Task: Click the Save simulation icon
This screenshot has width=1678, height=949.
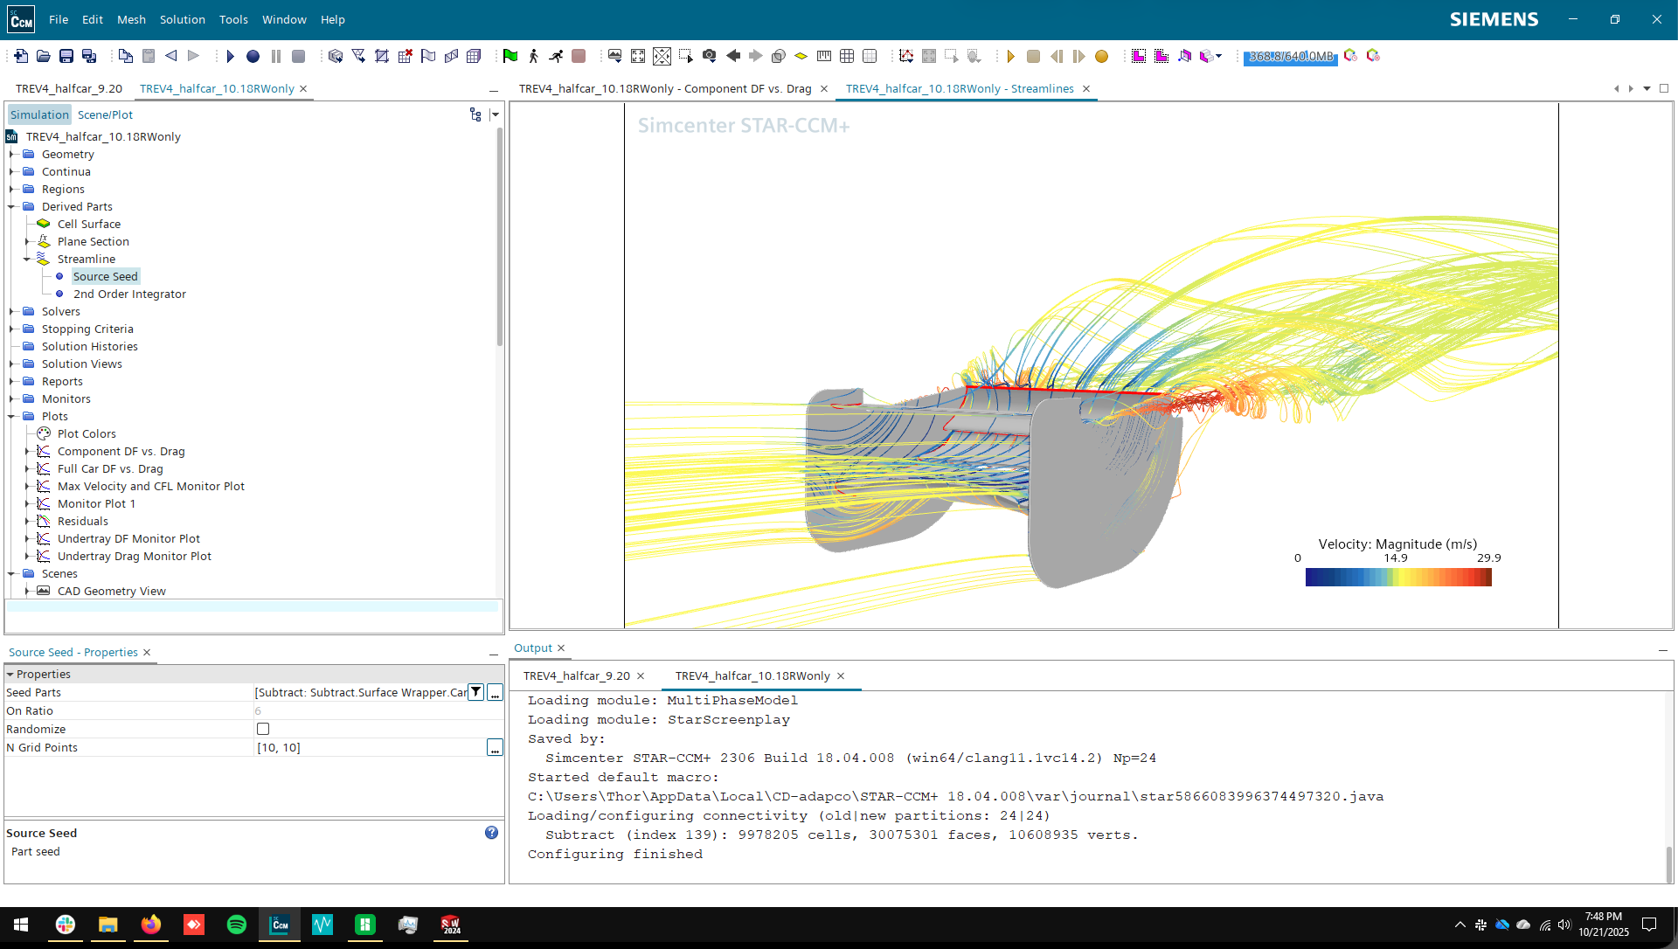Action: coord(66,57)
